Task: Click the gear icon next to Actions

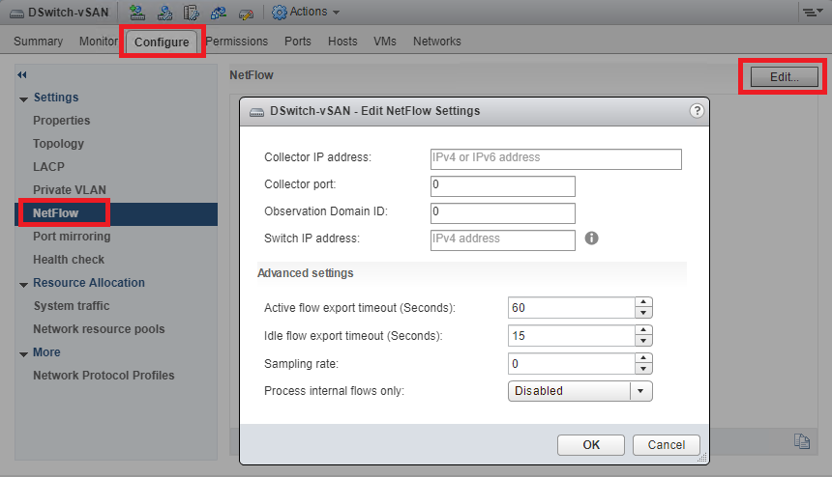Action: tap(279, 12)
